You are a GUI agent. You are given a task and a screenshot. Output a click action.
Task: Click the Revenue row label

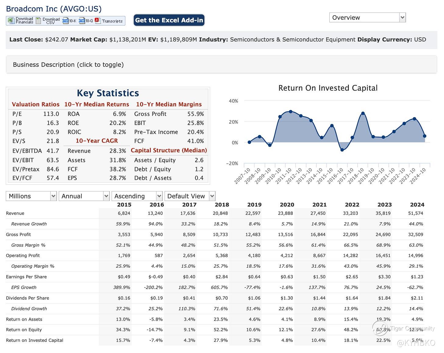click(15, 213)
